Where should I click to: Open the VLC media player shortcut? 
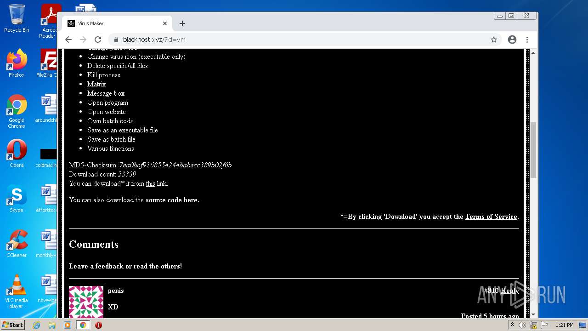click(x=17, y=291)
